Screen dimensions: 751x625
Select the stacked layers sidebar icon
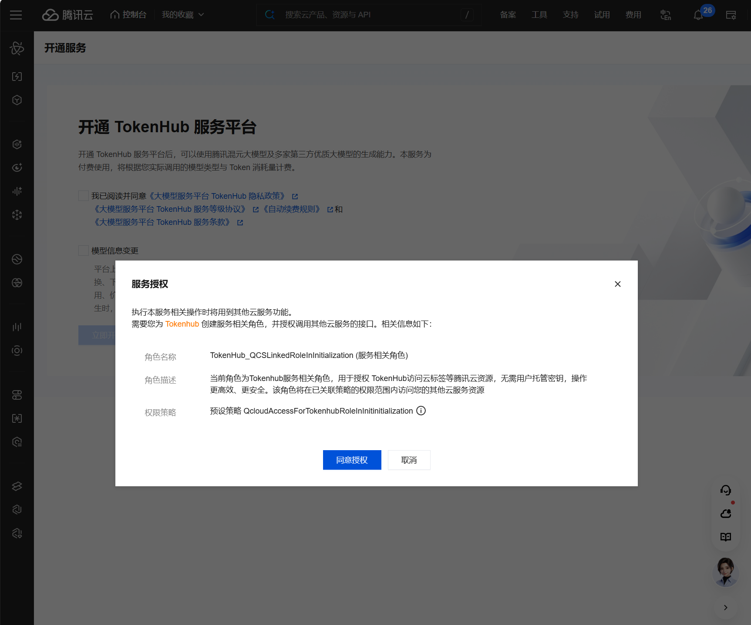tap(17, 486)
